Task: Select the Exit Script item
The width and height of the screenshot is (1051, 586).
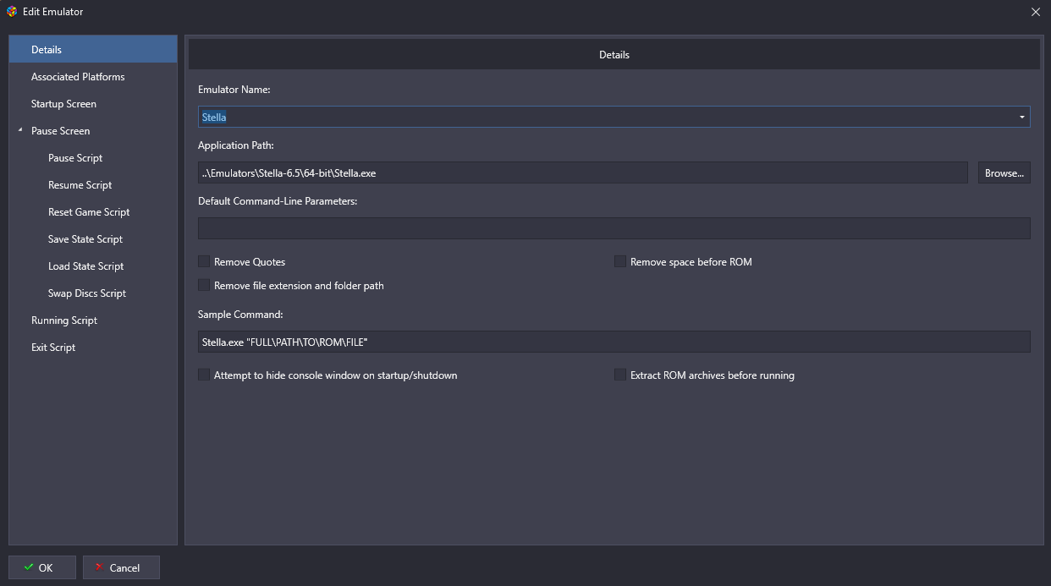Action: pos(53,348)
